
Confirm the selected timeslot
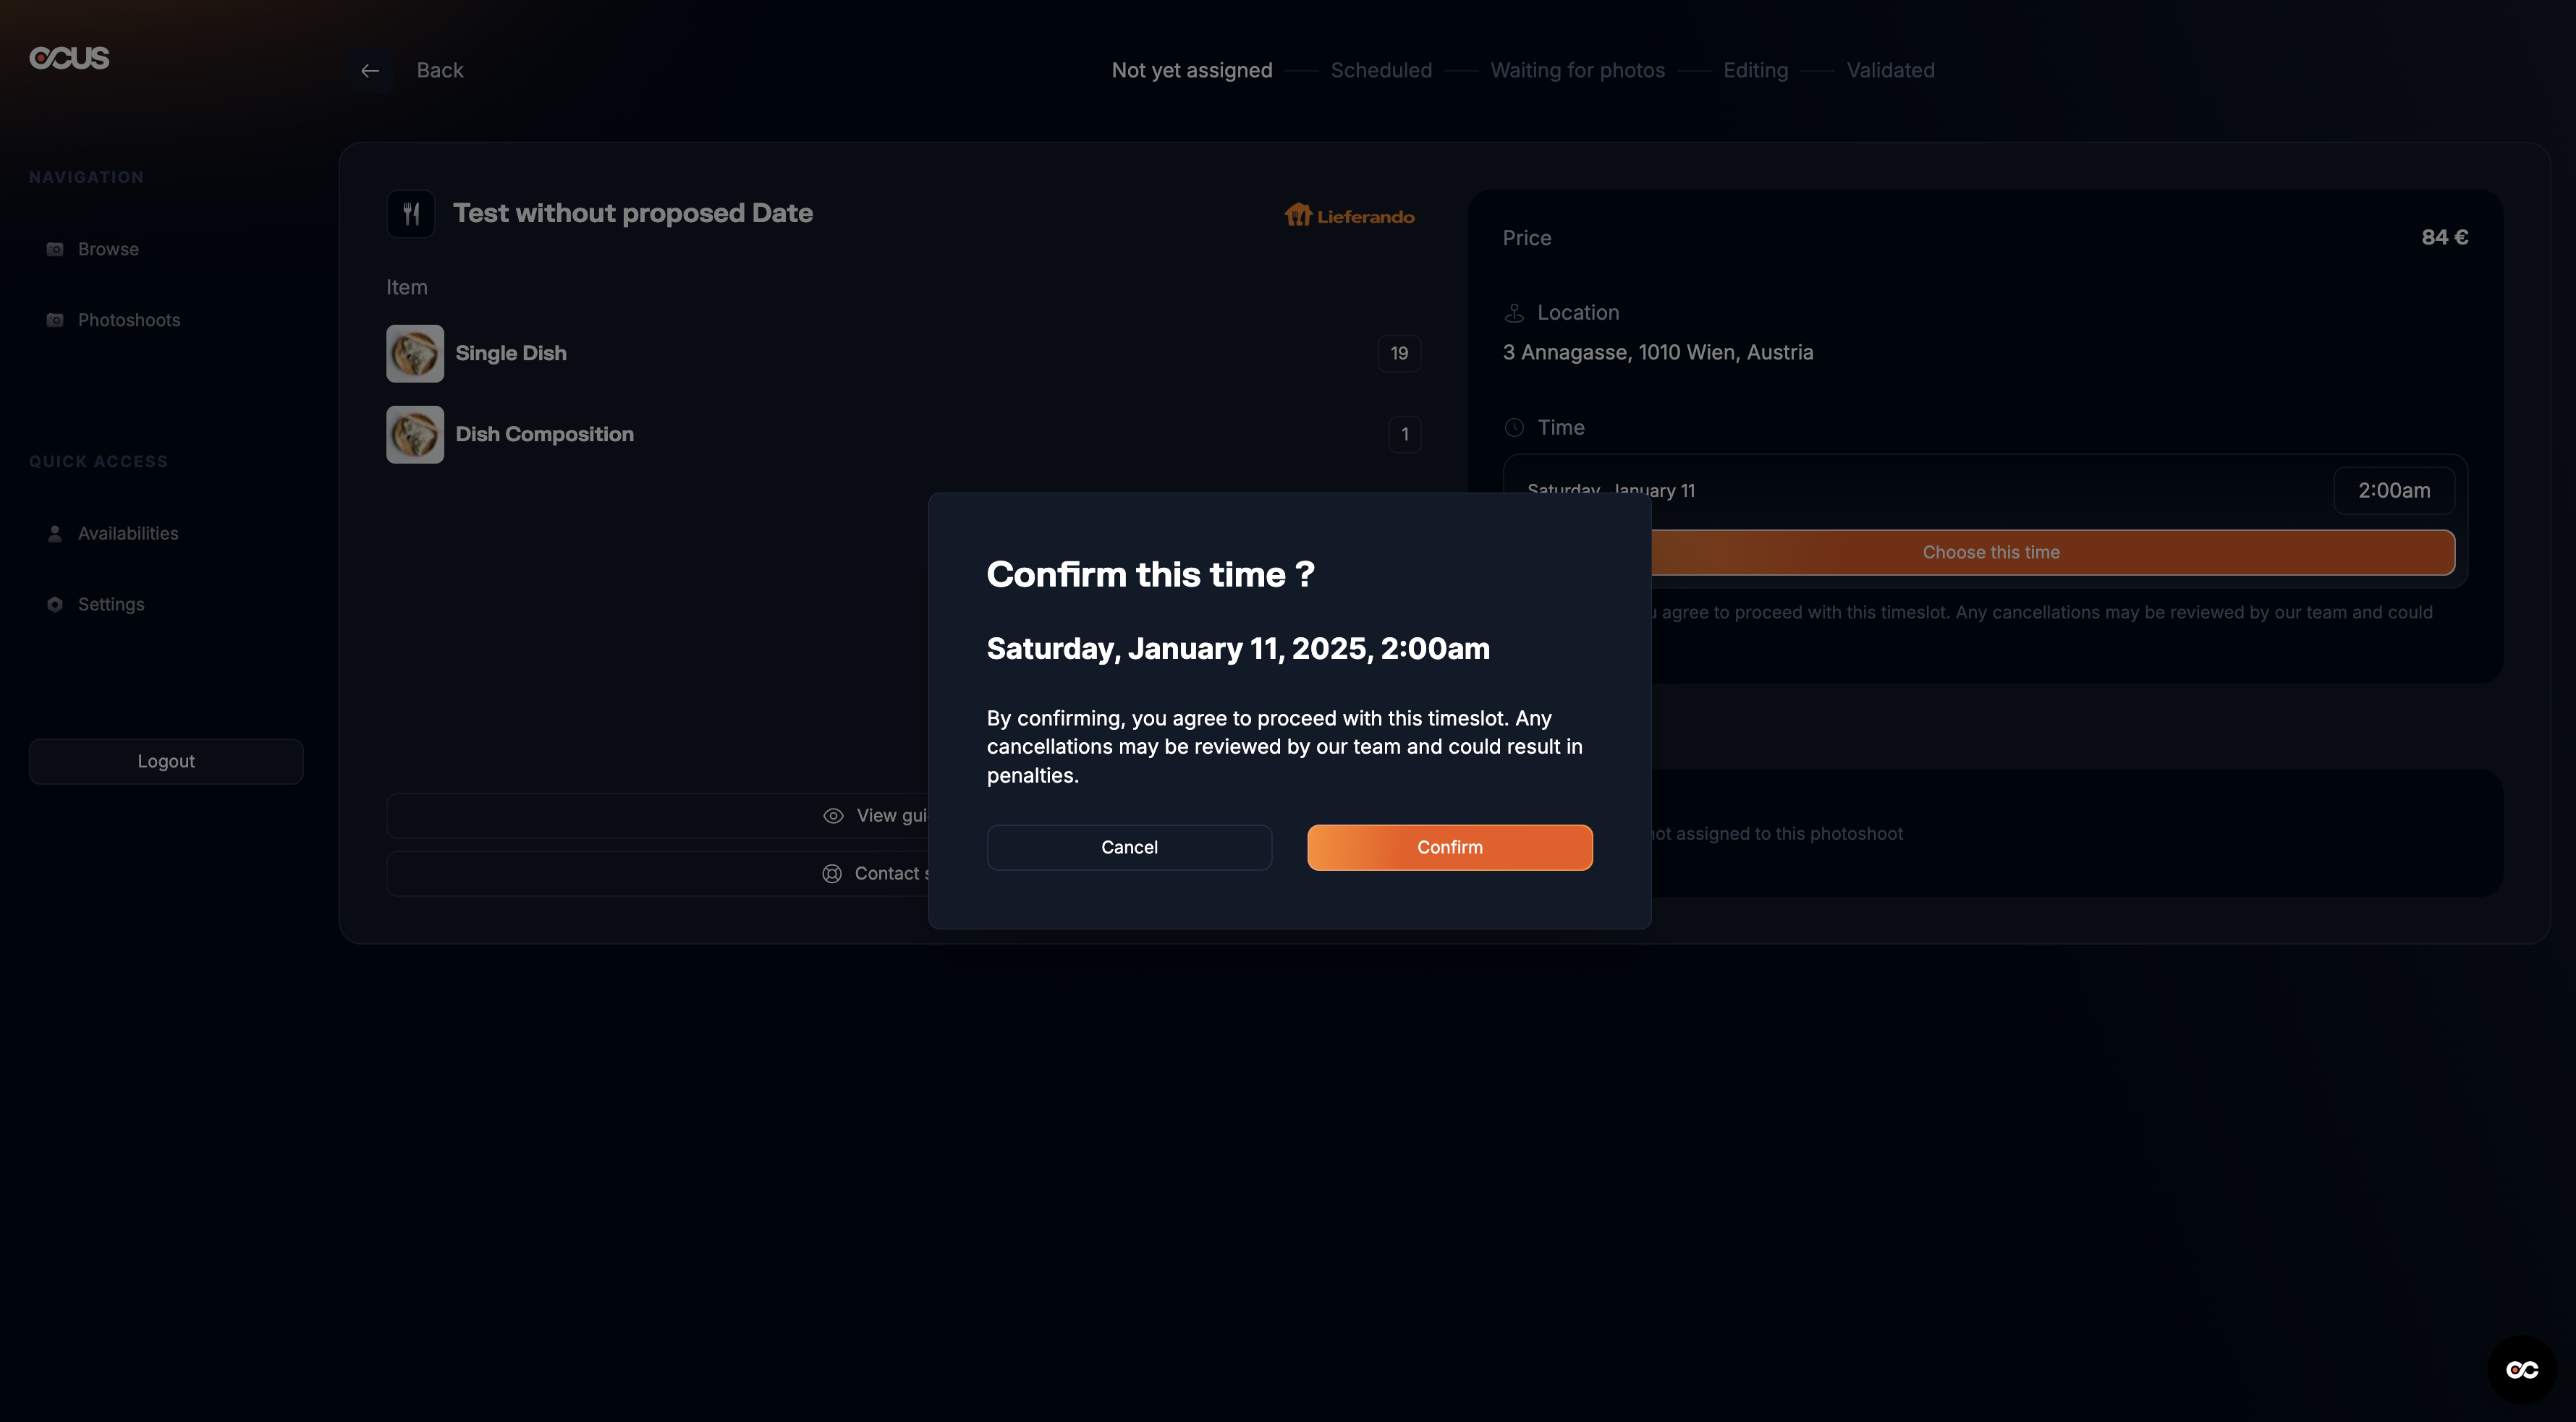1449,848
